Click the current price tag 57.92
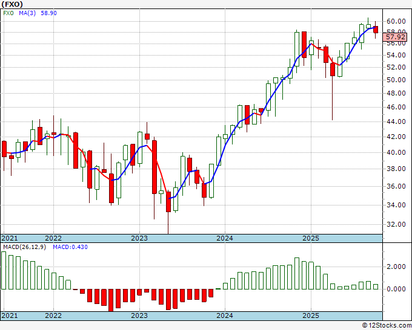The image size is (412, 330). (396, 37)
